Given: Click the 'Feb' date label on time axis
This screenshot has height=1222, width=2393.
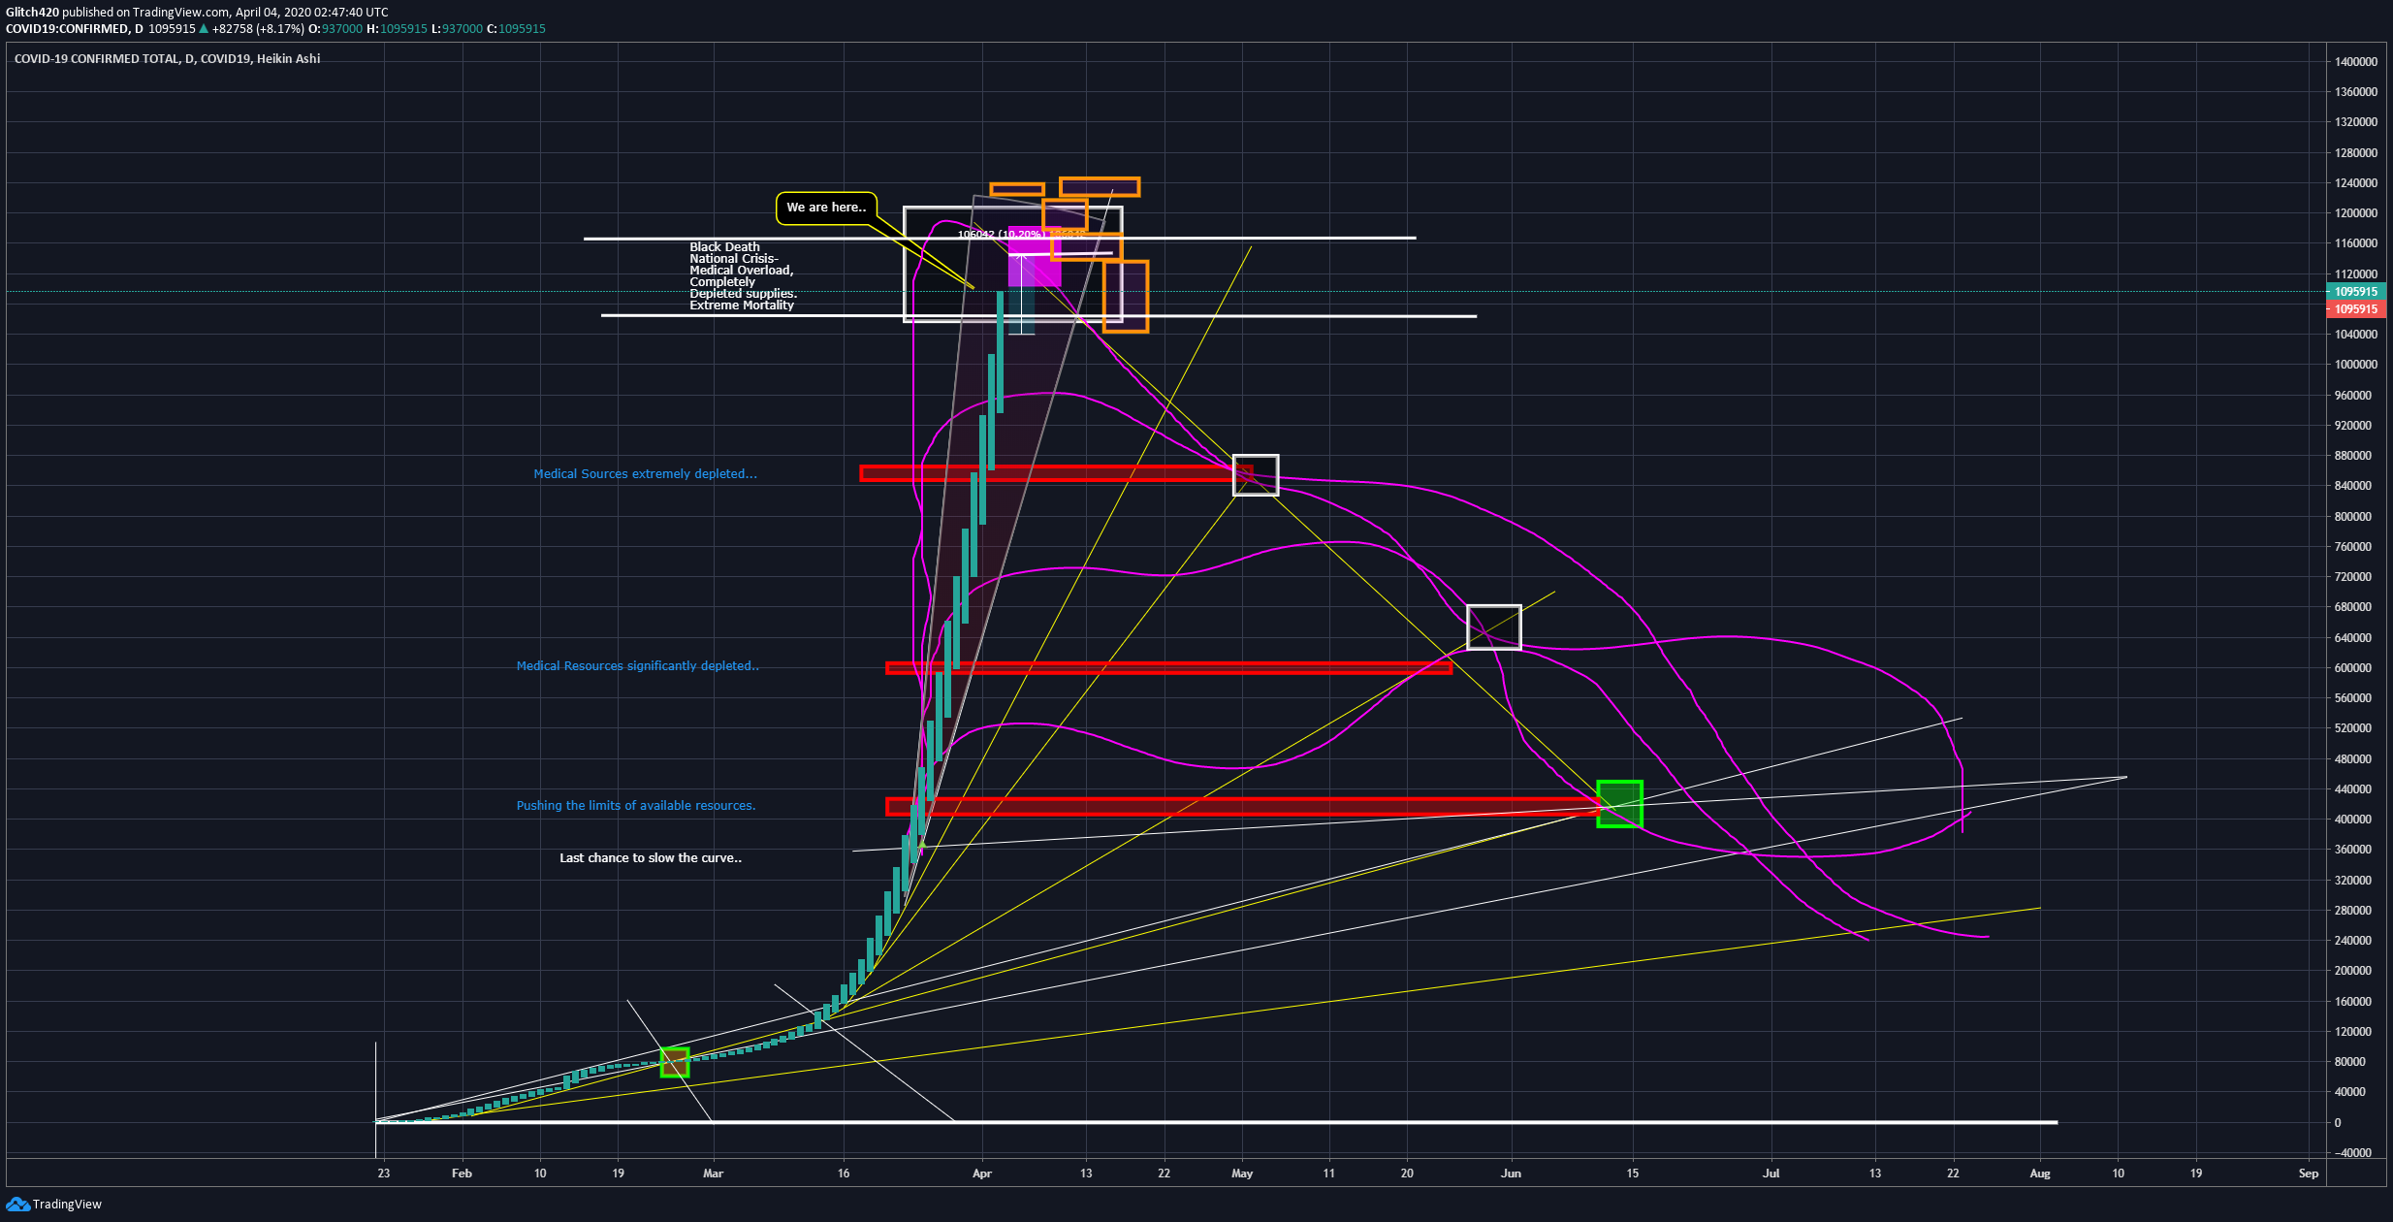Looking at the screenshot, I should [x=462, y=1174].
